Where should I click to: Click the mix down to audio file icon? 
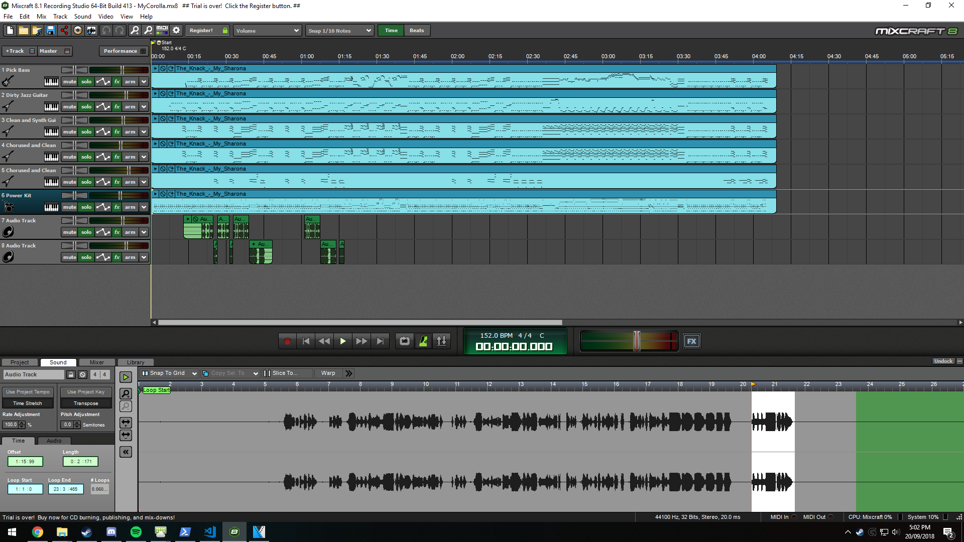pos(91,31)
